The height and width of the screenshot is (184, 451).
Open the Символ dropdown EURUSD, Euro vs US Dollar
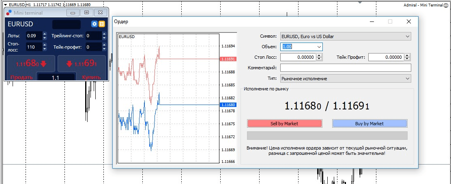[346, 36]
